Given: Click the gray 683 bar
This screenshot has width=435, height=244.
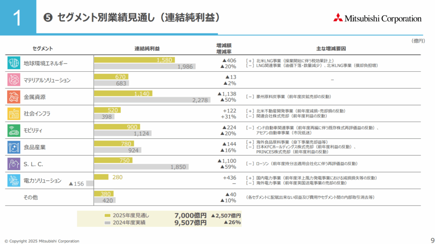Looking at the screenshot, I should tap(112, 83).
